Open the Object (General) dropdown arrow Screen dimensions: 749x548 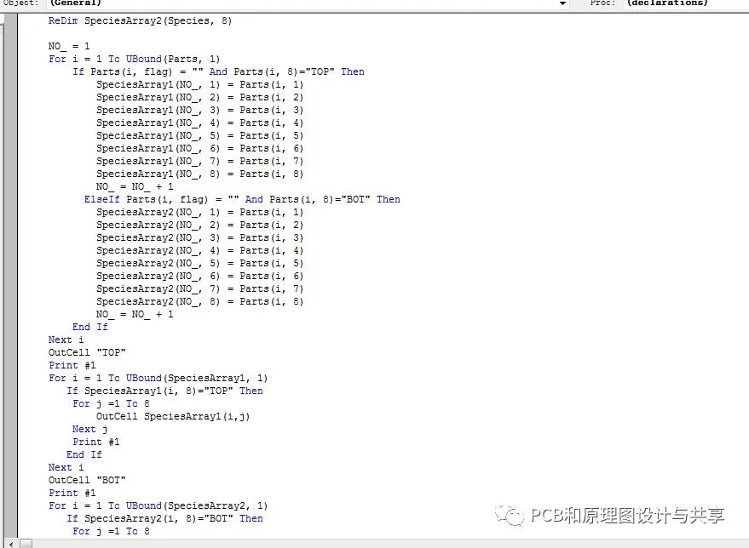coord(562,3)
